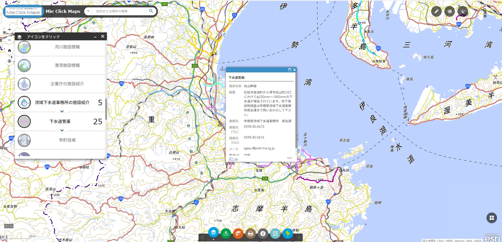The image size is (502, 242).
Task: Open the orange graduation cap guide icon
Action: 238,233
